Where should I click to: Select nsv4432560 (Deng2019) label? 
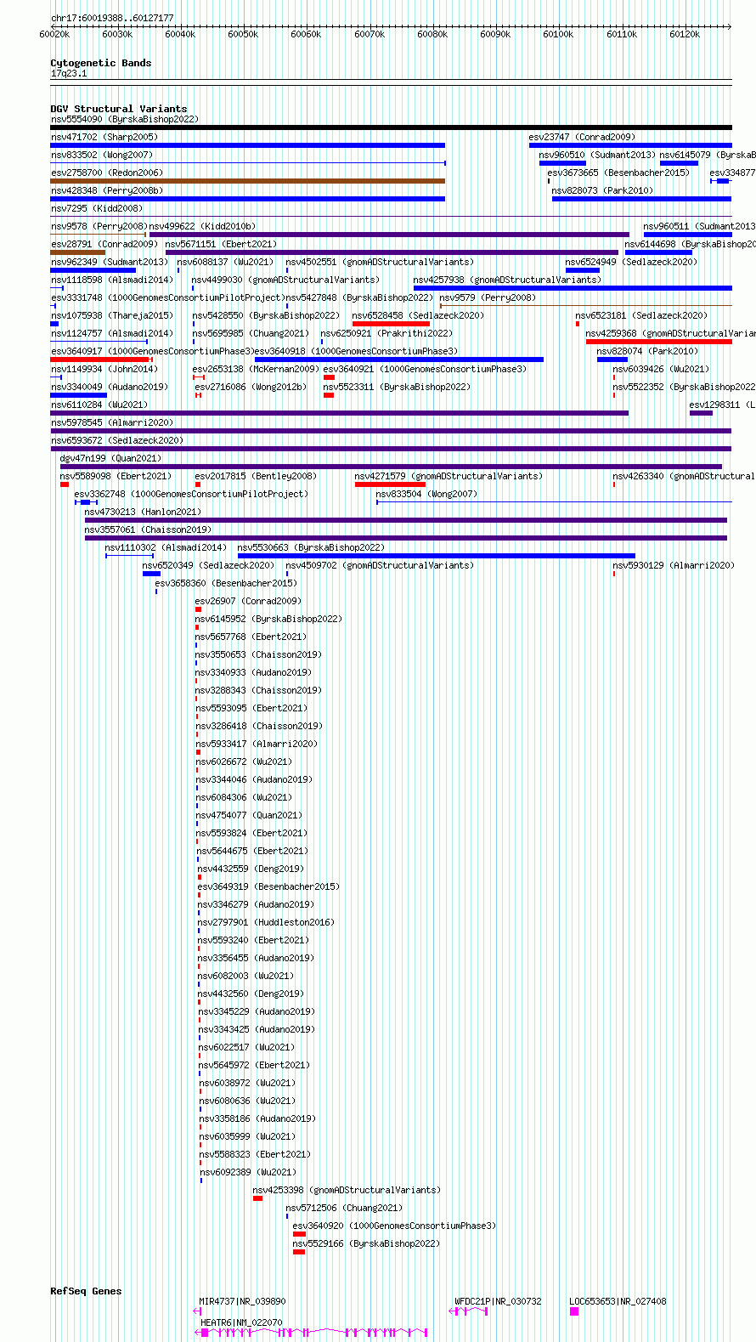click(251, 994)
